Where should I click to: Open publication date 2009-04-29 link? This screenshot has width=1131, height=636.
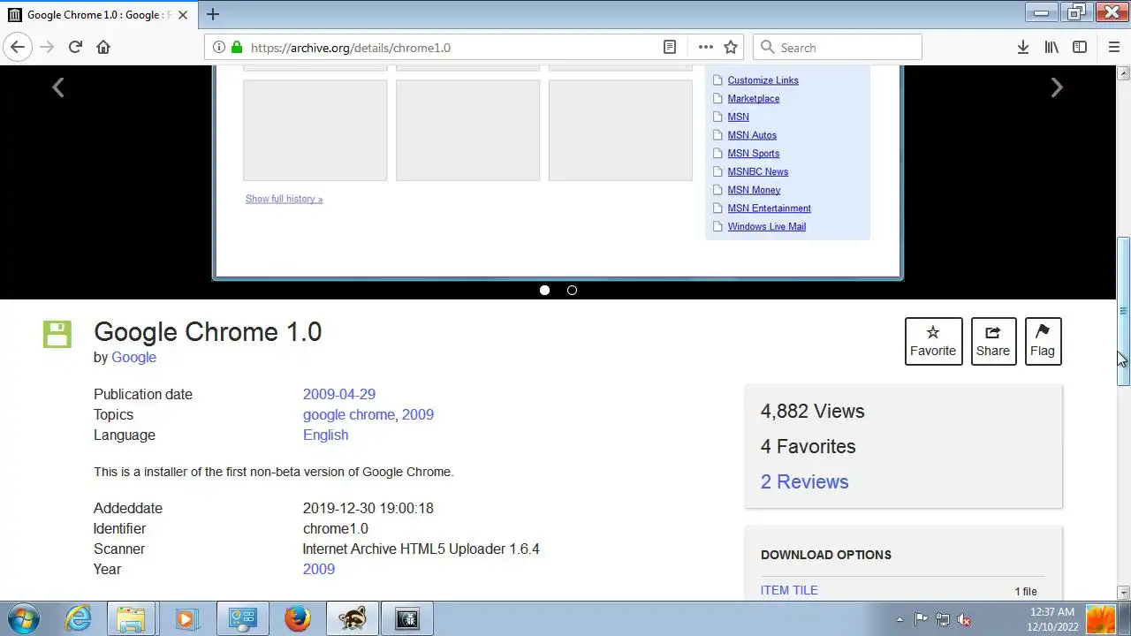tap(339, 394)
